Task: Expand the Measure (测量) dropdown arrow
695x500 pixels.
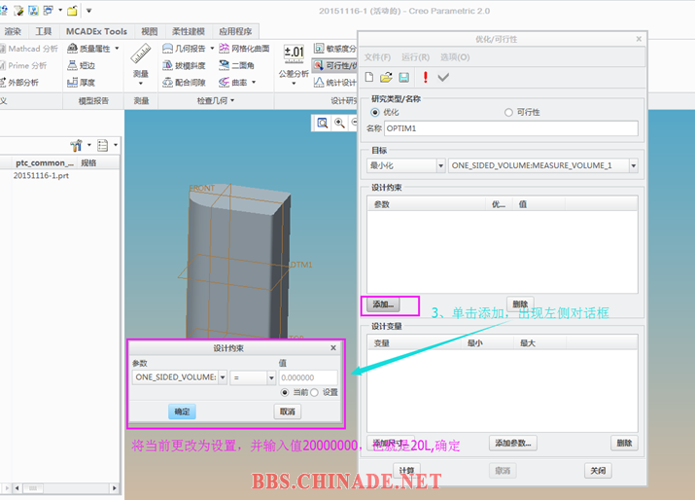Action: [x=141, y=83]
